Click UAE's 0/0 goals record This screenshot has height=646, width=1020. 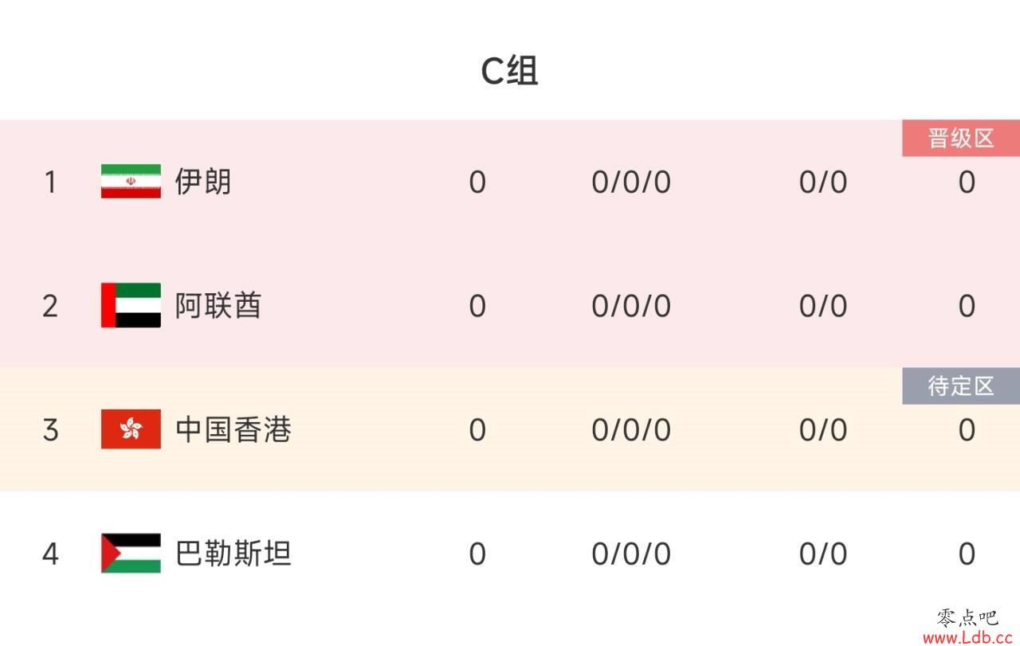click(823, 306)
